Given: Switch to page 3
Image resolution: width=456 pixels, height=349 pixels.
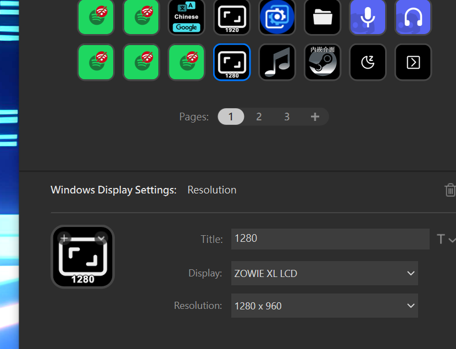Looking at the screenshot, I should click(286, 117).
